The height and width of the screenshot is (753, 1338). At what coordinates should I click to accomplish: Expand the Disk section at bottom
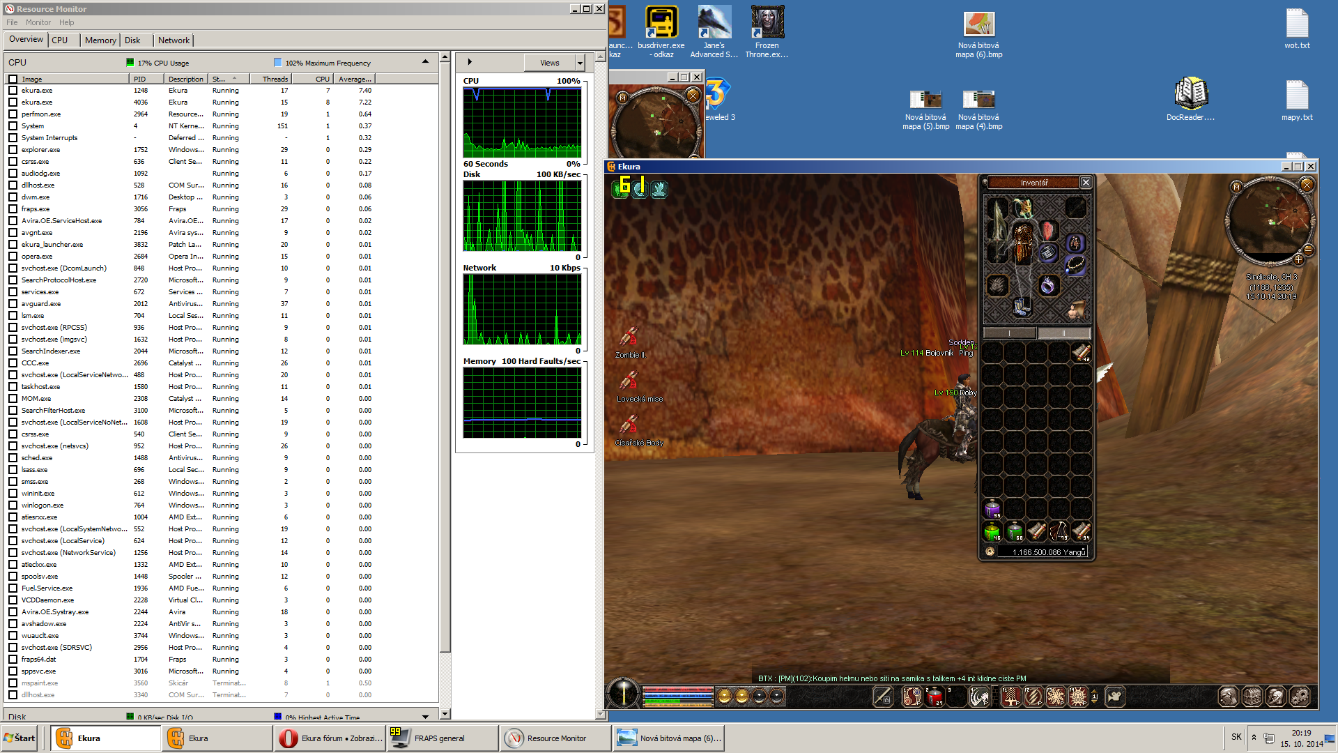[x=425, y=716]
